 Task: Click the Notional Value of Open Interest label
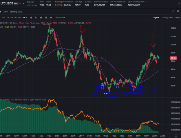pos(28,100)
